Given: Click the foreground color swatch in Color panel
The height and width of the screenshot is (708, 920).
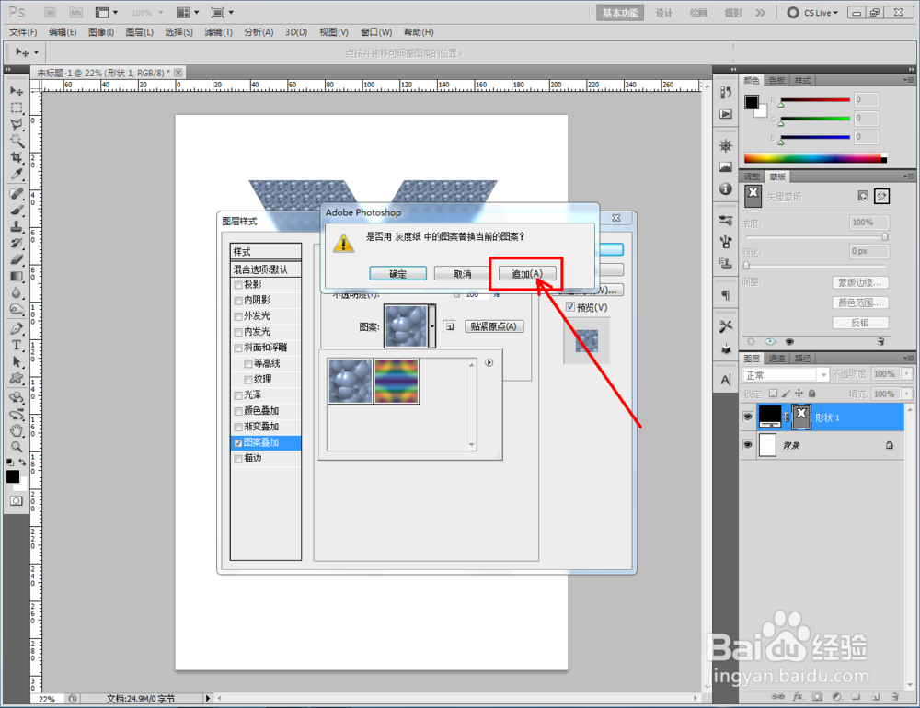Looking at the screenshot, I should (752, 102).
